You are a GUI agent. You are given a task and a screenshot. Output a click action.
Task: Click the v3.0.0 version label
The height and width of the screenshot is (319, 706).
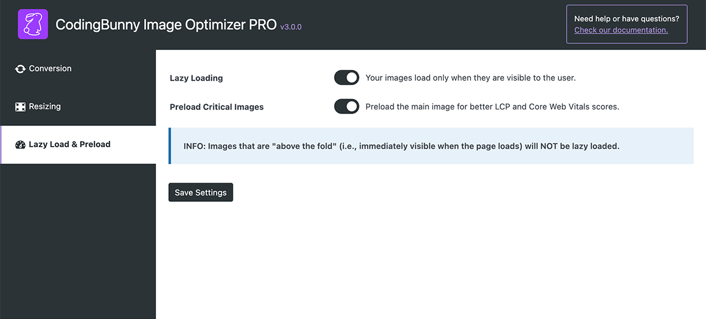point(291,27)
